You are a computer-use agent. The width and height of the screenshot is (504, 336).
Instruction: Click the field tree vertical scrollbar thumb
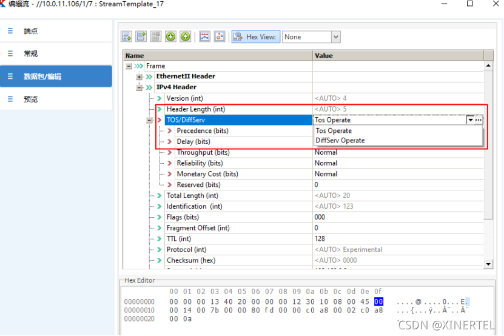(488, 145)
